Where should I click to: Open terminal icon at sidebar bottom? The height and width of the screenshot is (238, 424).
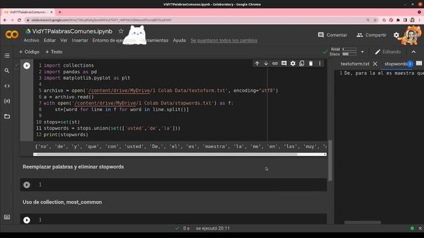click(7, 217)
